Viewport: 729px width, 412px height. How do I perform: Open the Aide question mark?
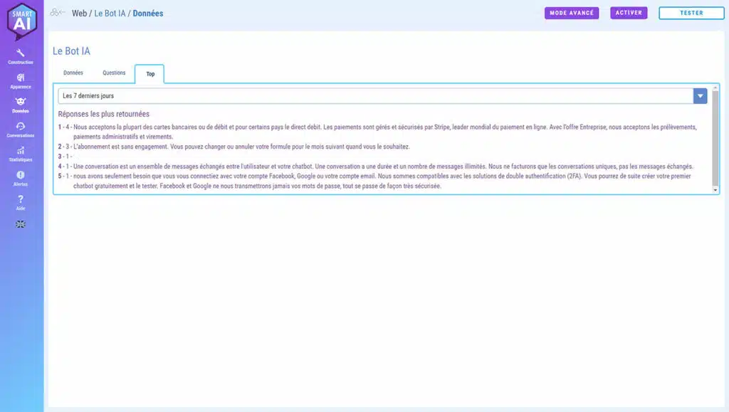click(21, 202)
